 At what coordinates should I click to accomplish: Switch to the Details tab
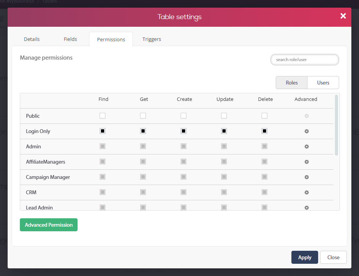[32, 39]
